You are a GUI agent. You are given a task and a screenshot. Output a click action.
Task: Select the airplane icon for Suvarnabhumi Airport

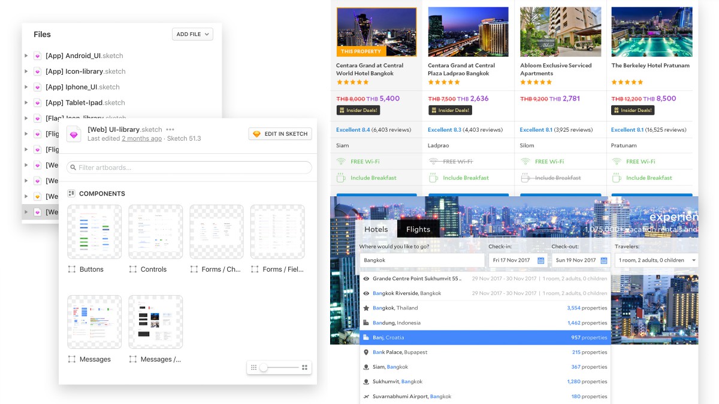(x=366, y=396)
